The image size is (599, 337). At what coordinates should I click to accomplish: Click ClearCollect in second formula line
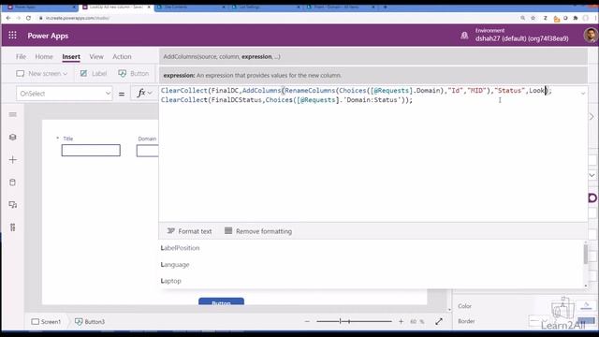click(183, 100)
